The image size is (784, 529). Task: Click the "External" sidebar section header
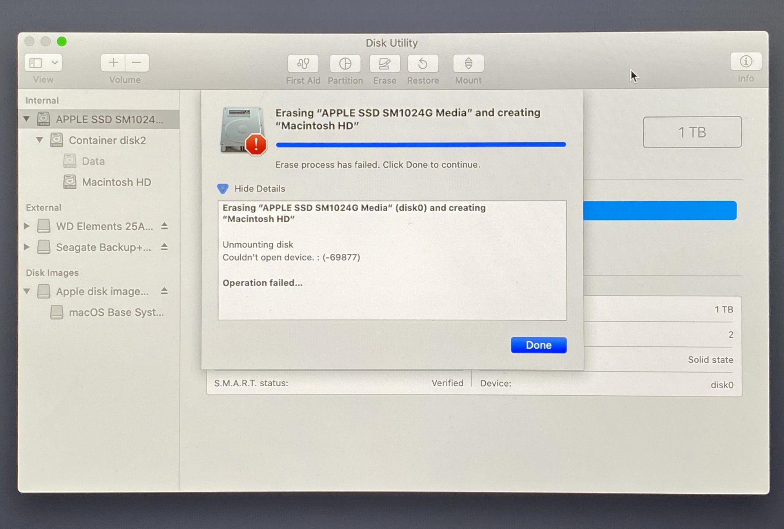point(44,207)
